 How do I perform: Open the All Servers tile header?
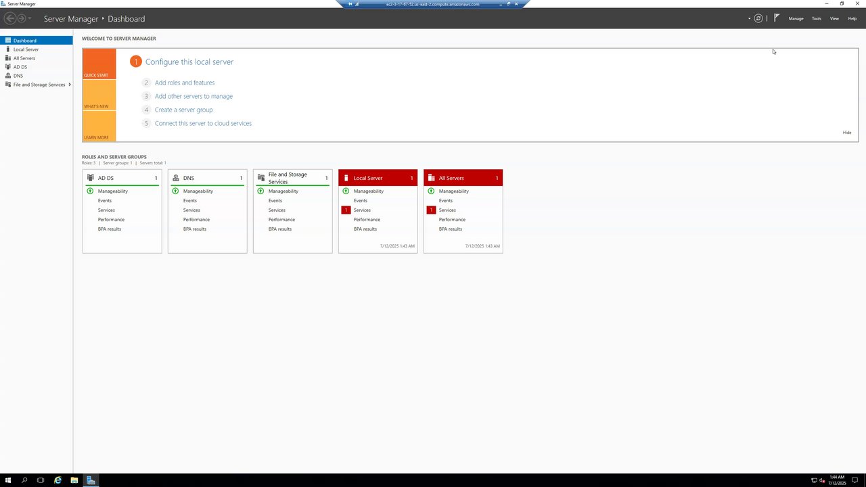tap(463, 178)
